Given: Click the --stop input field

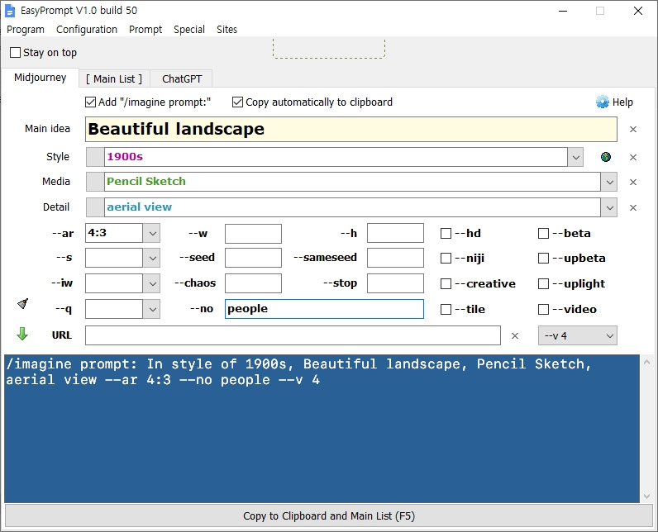Looking at the screenshot, I should coord(395,283).
